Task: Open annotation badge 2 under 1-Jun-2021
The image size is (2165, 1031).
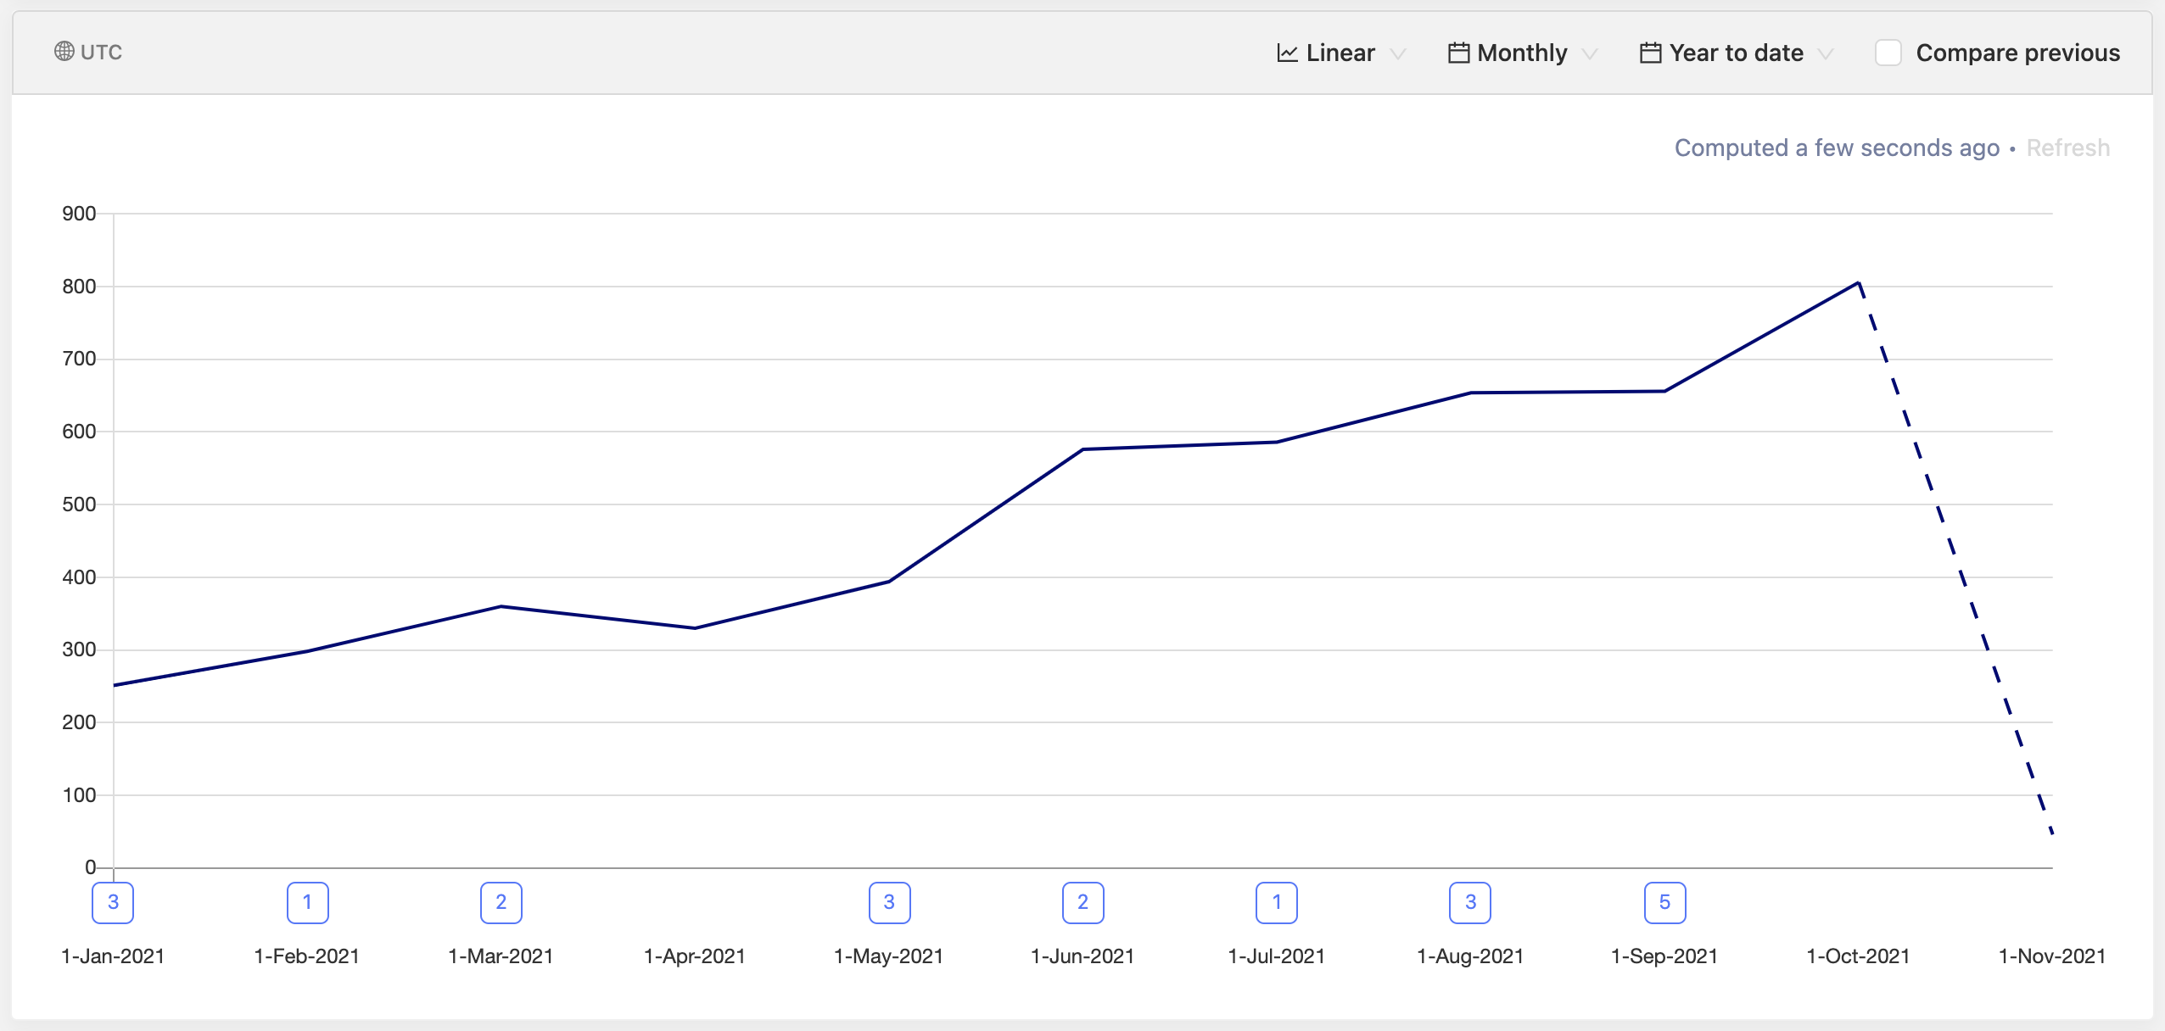Action: 1082,903
